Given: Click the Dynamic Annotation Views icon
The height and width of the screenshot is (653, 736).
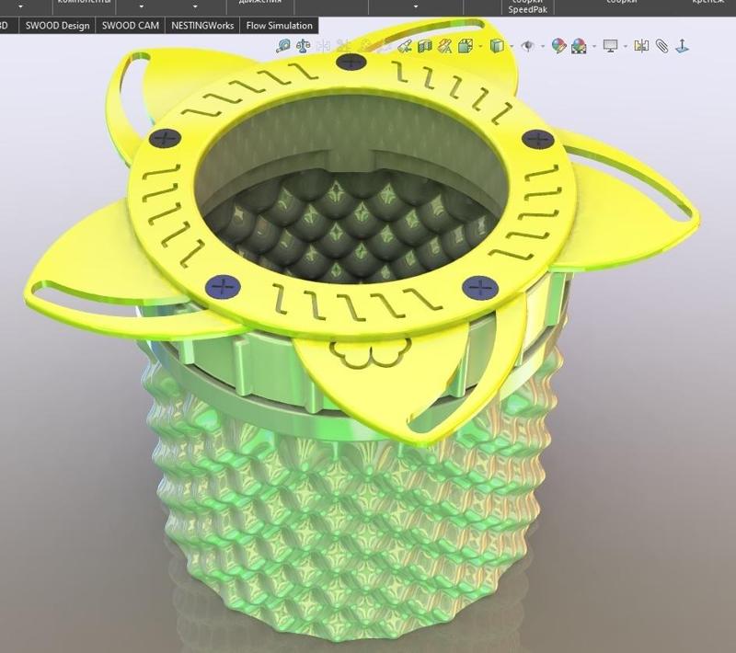Looking at the screenshot, I should tap(445, 46).
